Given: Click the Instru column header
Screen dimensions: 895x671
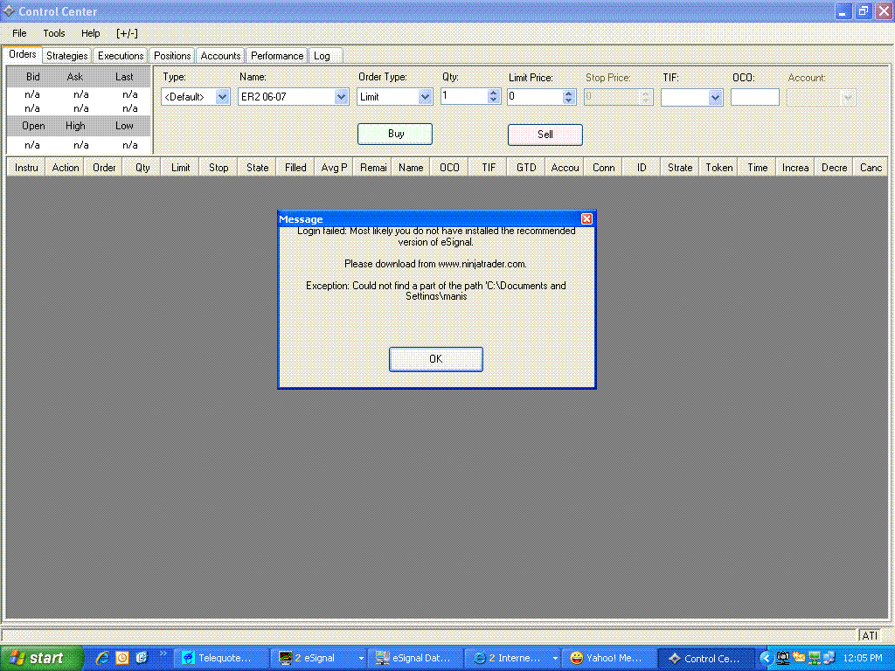Looking at the screenshot, I should point(26,168).
